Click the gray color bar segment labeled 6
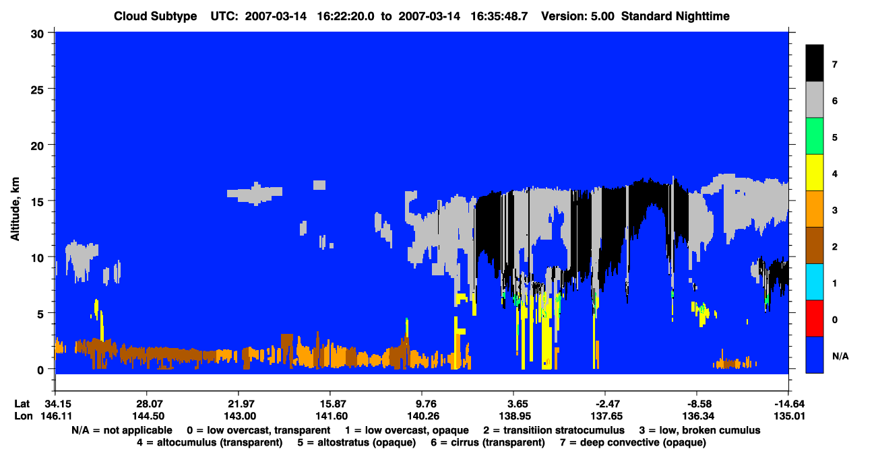876x449 pixels. [x=815, y=100]
